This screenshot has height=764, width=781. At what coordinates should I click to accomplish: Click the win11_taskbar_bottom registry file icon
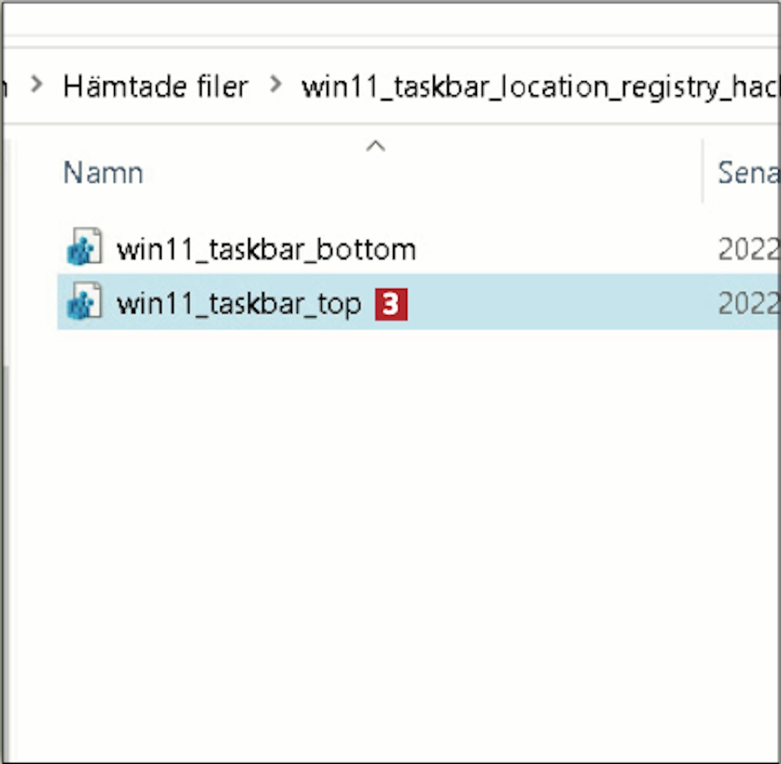[84, 247]
